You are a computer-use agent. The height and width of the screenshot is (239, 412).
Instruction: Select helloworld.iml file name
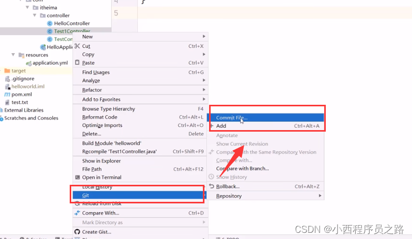pyautogui.click(x=28, y=86)
